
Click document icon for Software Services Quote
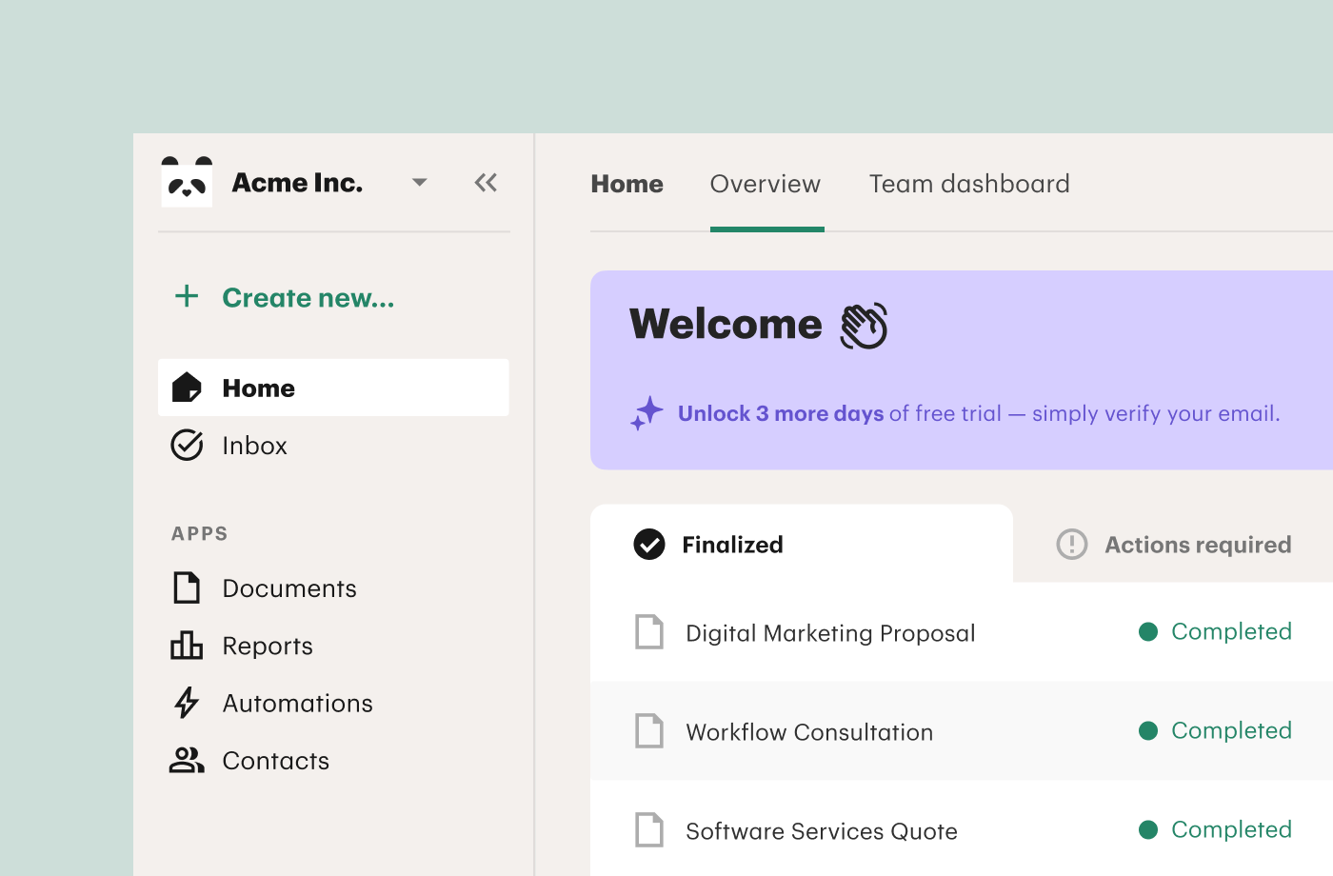[x=649, y=829]
